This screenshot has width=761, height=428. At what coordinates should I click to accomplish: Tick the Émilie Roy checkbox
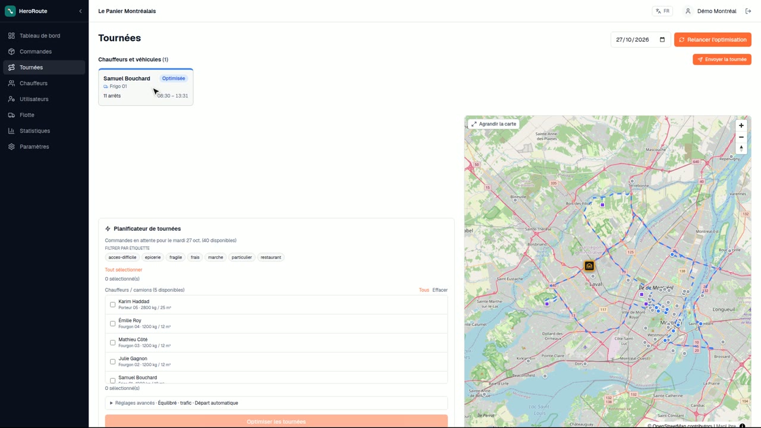(x=113, y=323)
